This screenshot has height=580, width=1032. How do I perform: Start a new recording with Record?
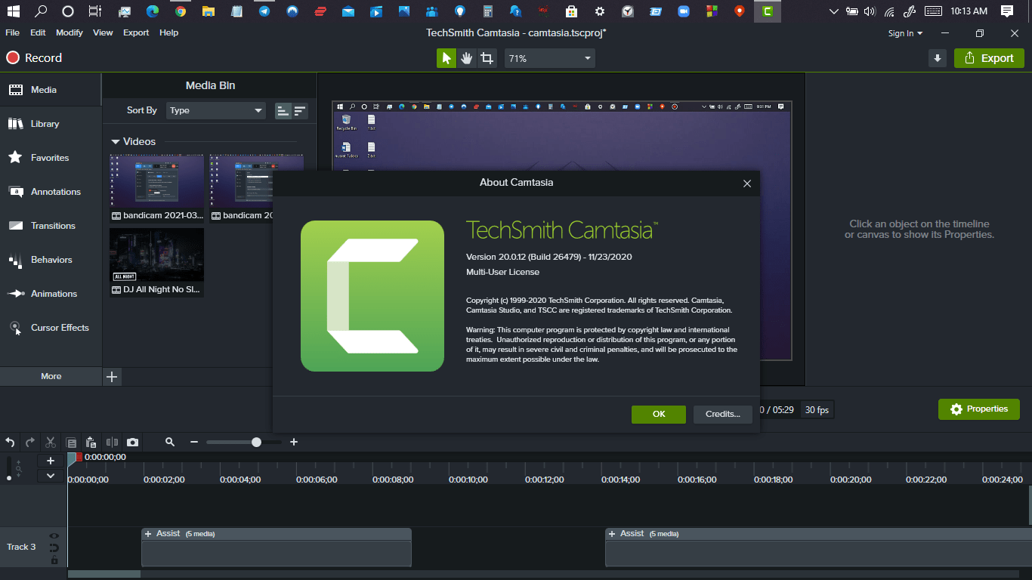pos(35,58)
